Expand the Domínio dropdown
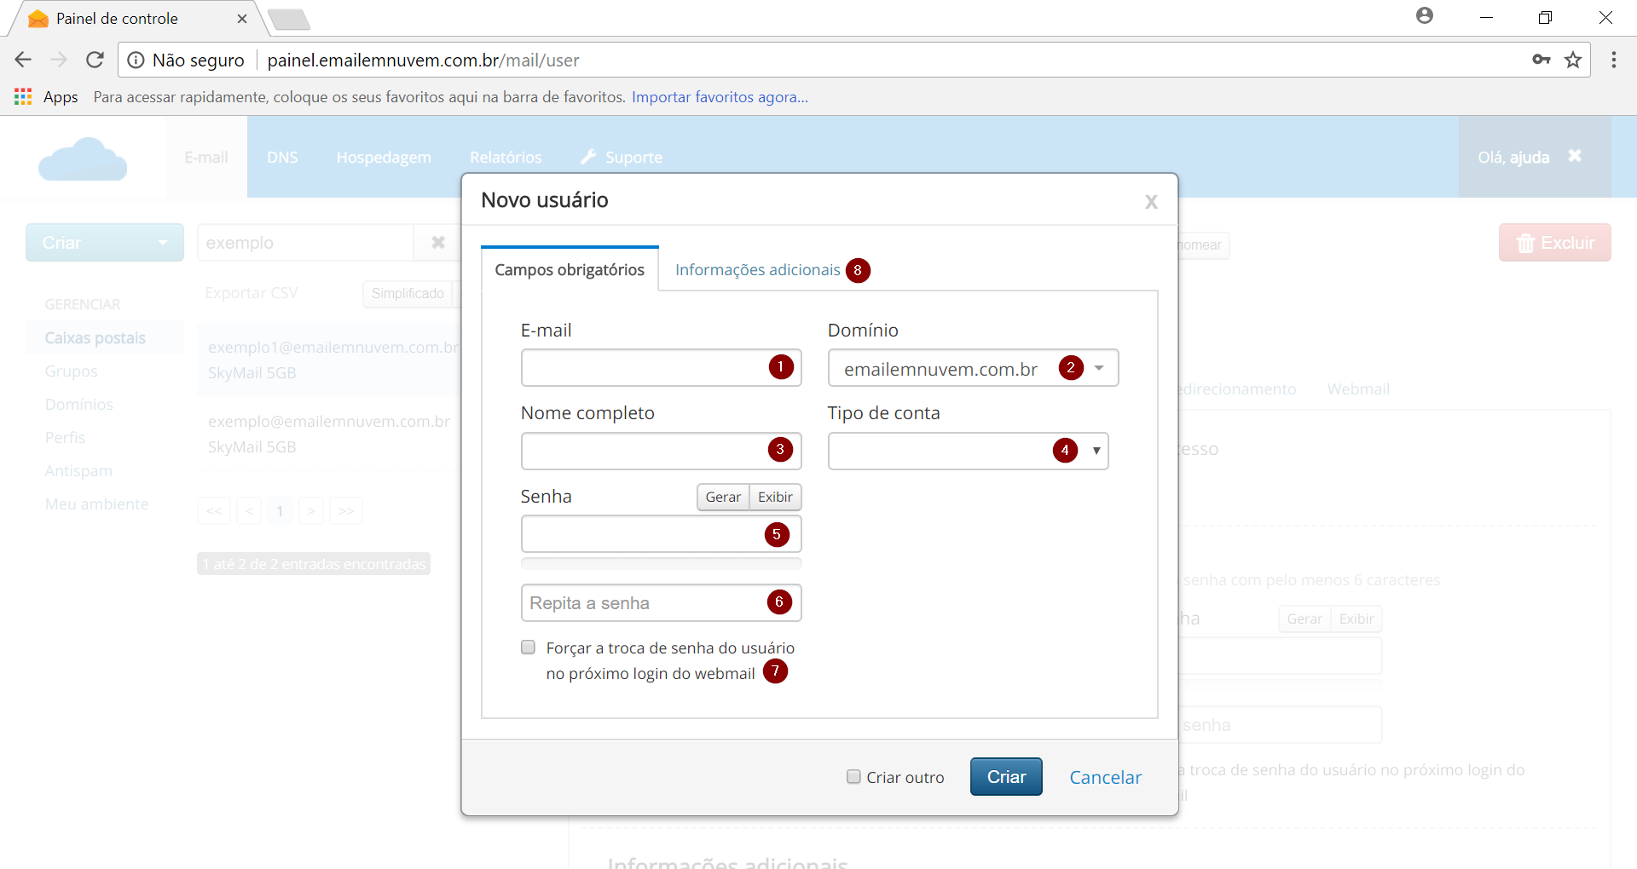Viewport: 1637px width, 869px height. [1099, 368]
